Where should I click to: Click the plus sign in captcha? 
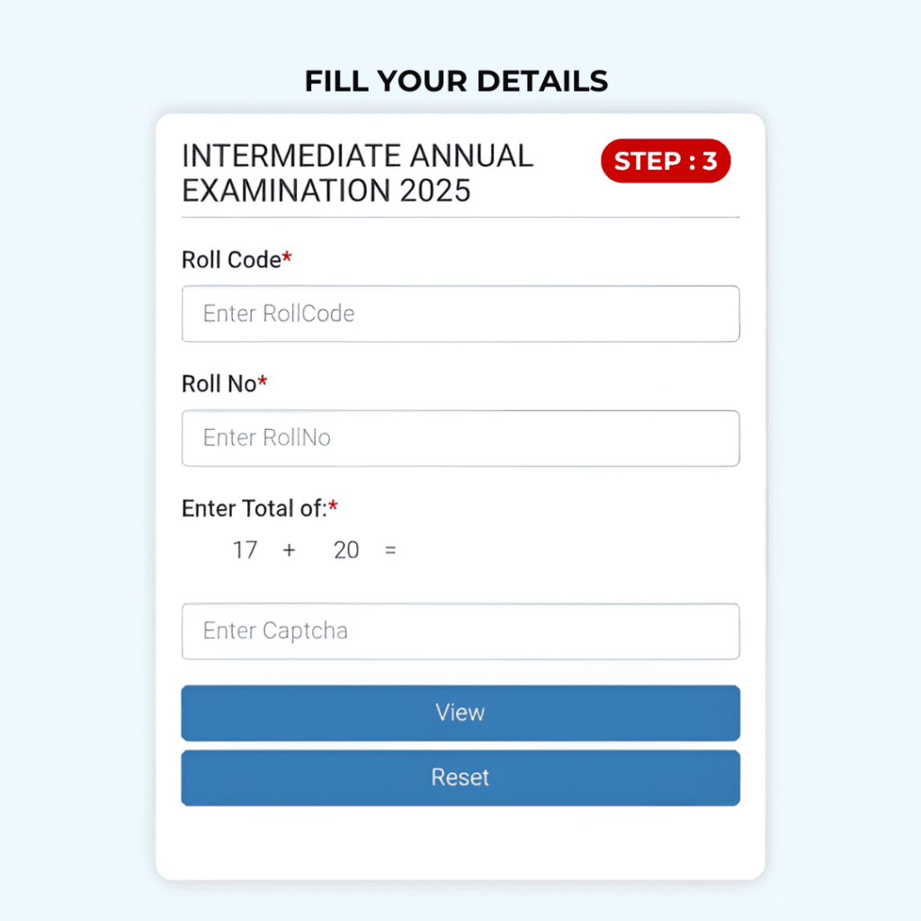(x=289, y=550)
